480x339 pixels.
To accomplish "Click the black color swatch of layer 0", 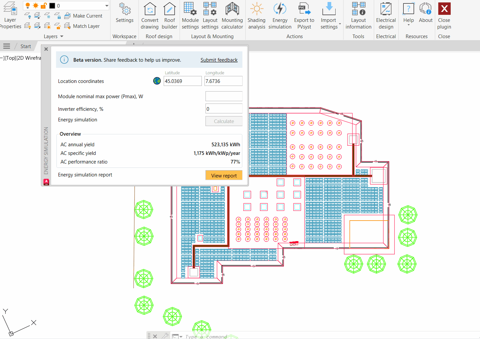I will tap(52, 6).
